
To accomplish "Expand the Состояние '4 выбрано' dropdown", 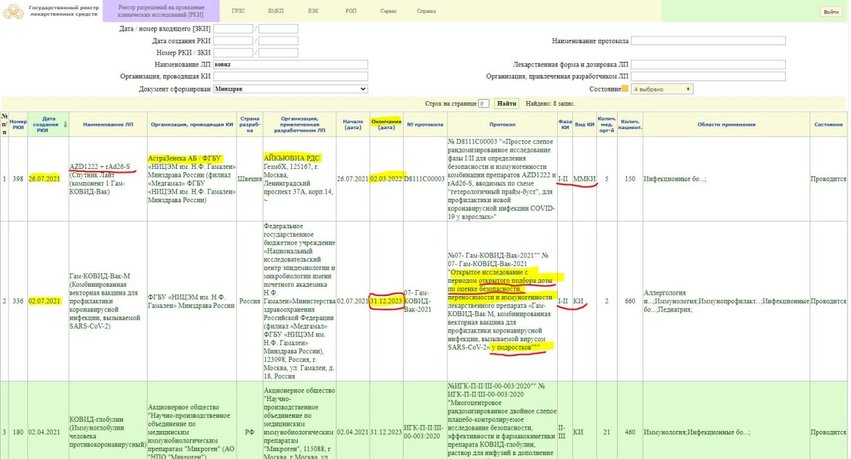I will [662, 89].
